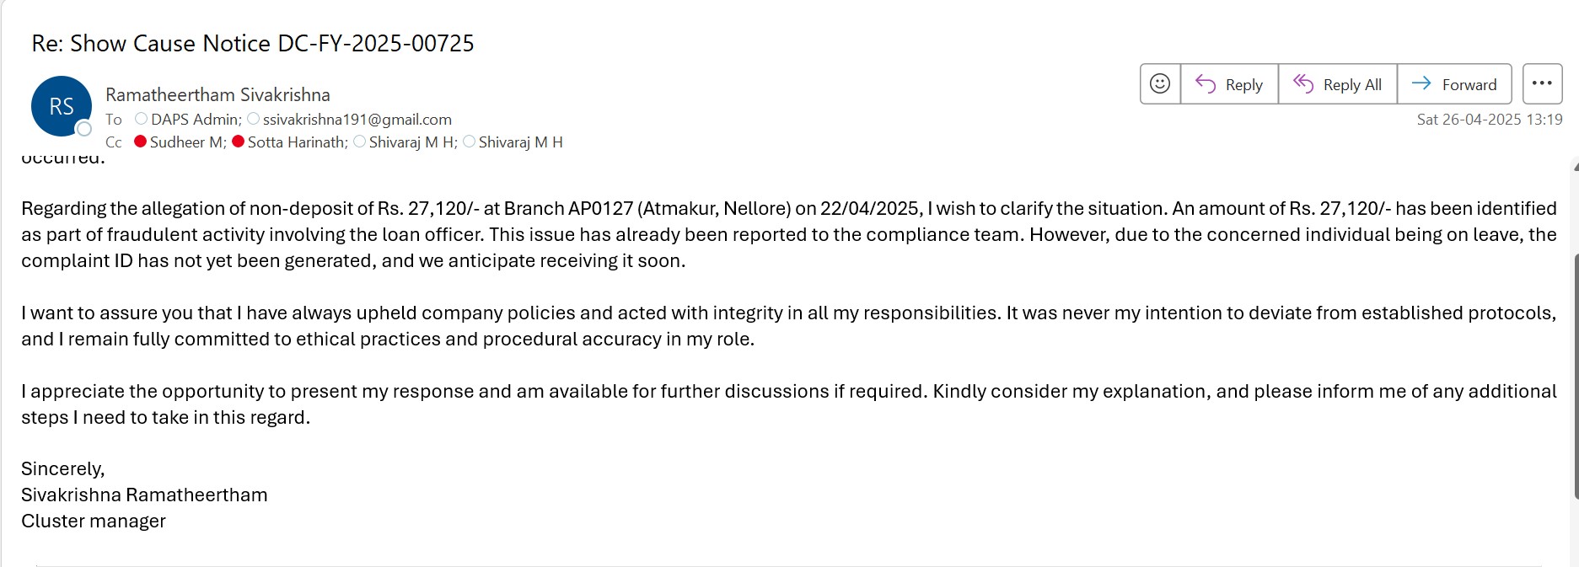Click the Sat 26-04-2025 13:19 timestamp

coord(1489,120)
